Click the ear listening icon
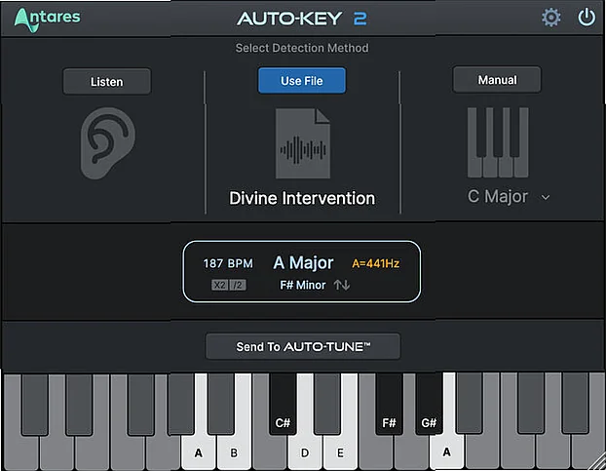The height and width of the screenshot is (471, 606). (107, 143)
